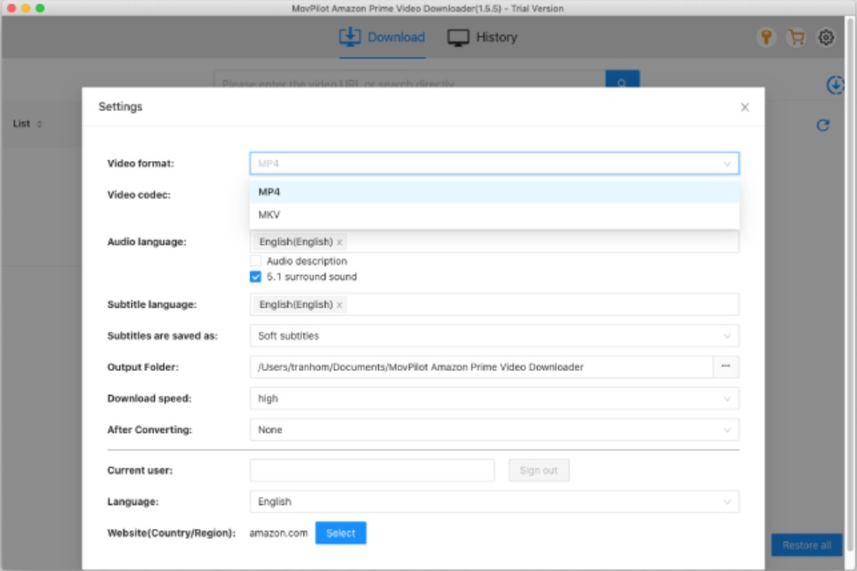Select MKV from format list

pyautogui.click(x=494, y=215)
